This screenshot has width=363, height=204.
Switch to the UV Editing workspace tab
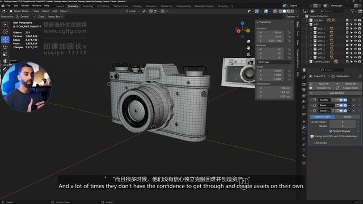103,6
